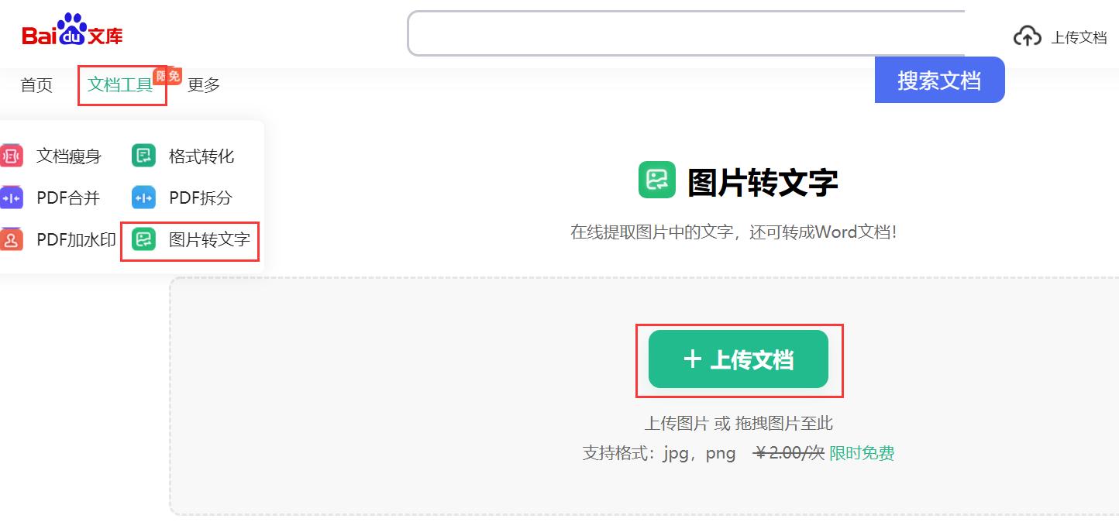Open the PDF合并 tool icon

(x=10, y=198)
